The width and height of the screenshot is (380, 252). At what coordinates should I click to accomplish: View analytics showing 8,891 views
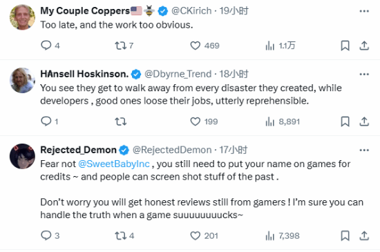coord(283,122)
